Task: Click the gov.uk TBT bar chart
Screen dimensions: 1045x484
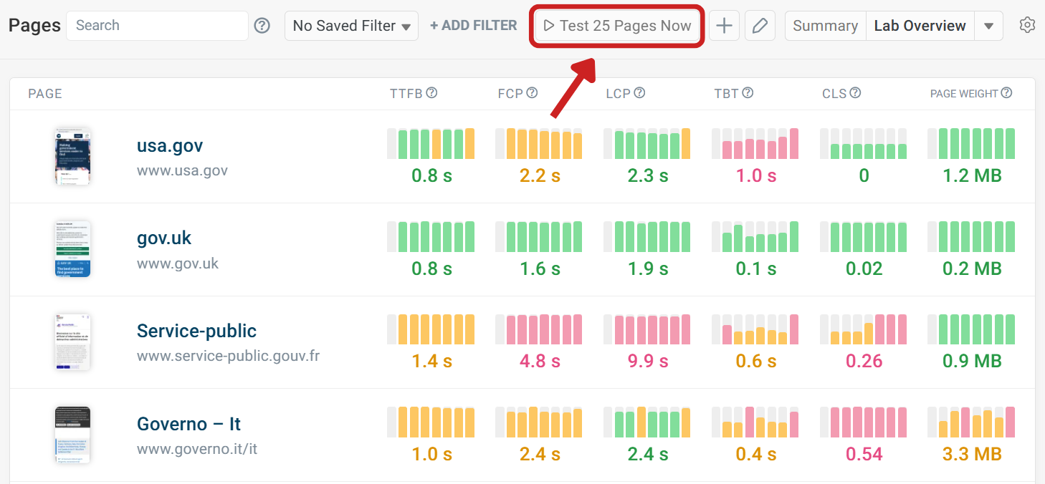Action: point(755,236)
